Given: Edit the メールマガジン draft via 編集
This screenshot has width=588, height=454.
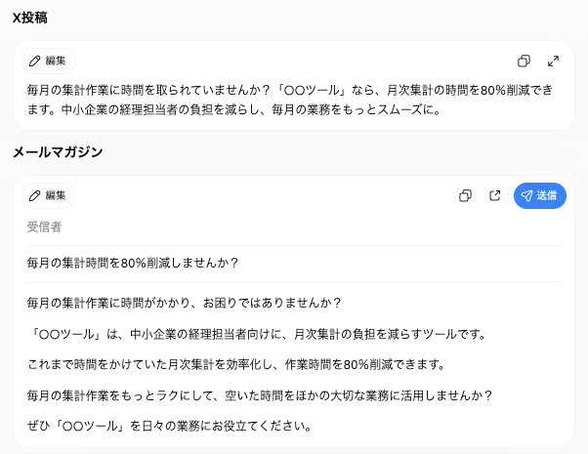Looking at the screenshot, I should point(49,195).
